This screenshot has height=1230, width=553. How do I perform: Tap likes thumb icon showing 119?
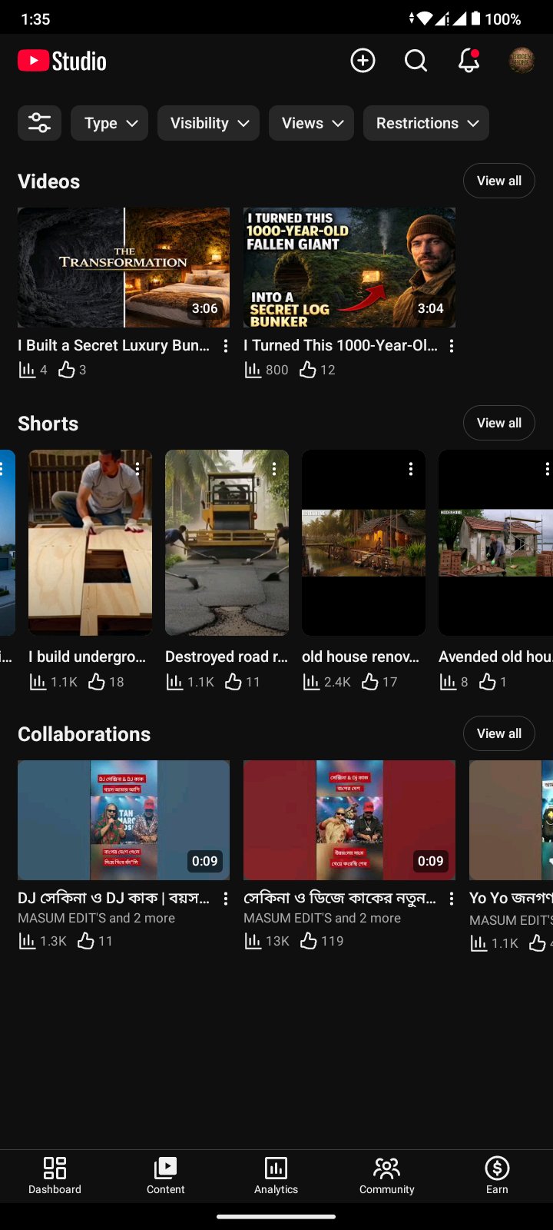(309, 941)
